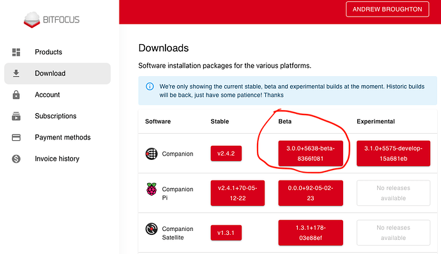This screenshot has height=254, width=441.
Task: Go to the Account page
Action: point(58,95)
